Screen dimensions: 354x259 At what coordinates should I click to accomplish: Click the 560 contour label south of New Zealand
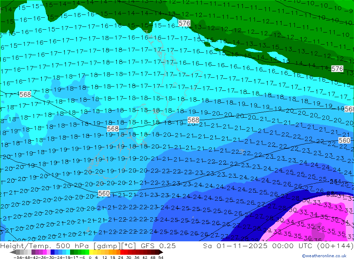point(104,193)
